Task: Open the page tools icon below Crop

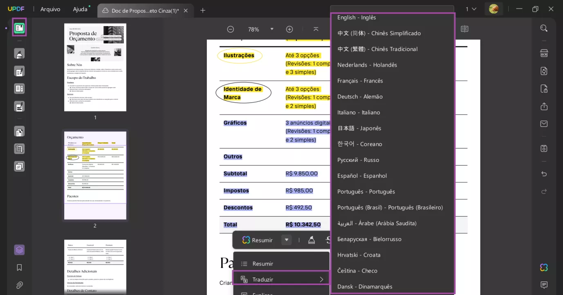Action: (x=19, y=166)
